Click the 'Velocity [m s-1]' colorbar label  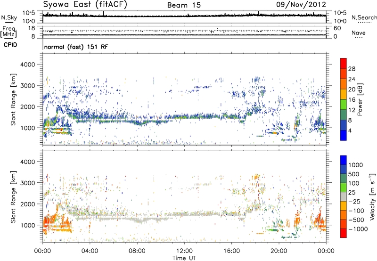pos(372,196)
